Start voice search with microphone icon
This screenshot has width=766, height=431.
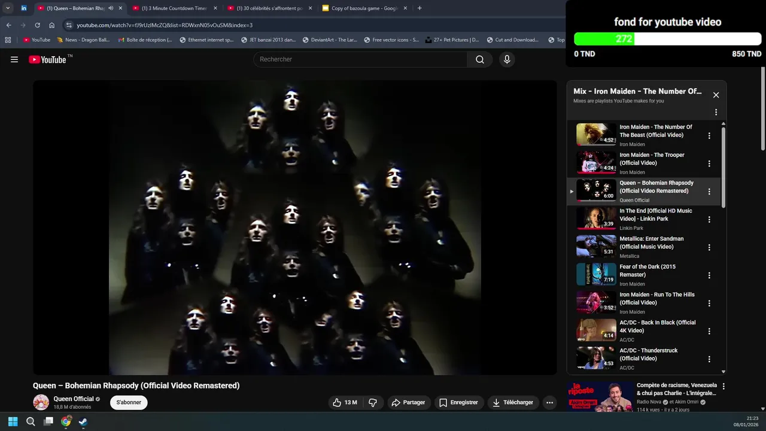click(x=507, y=59)
